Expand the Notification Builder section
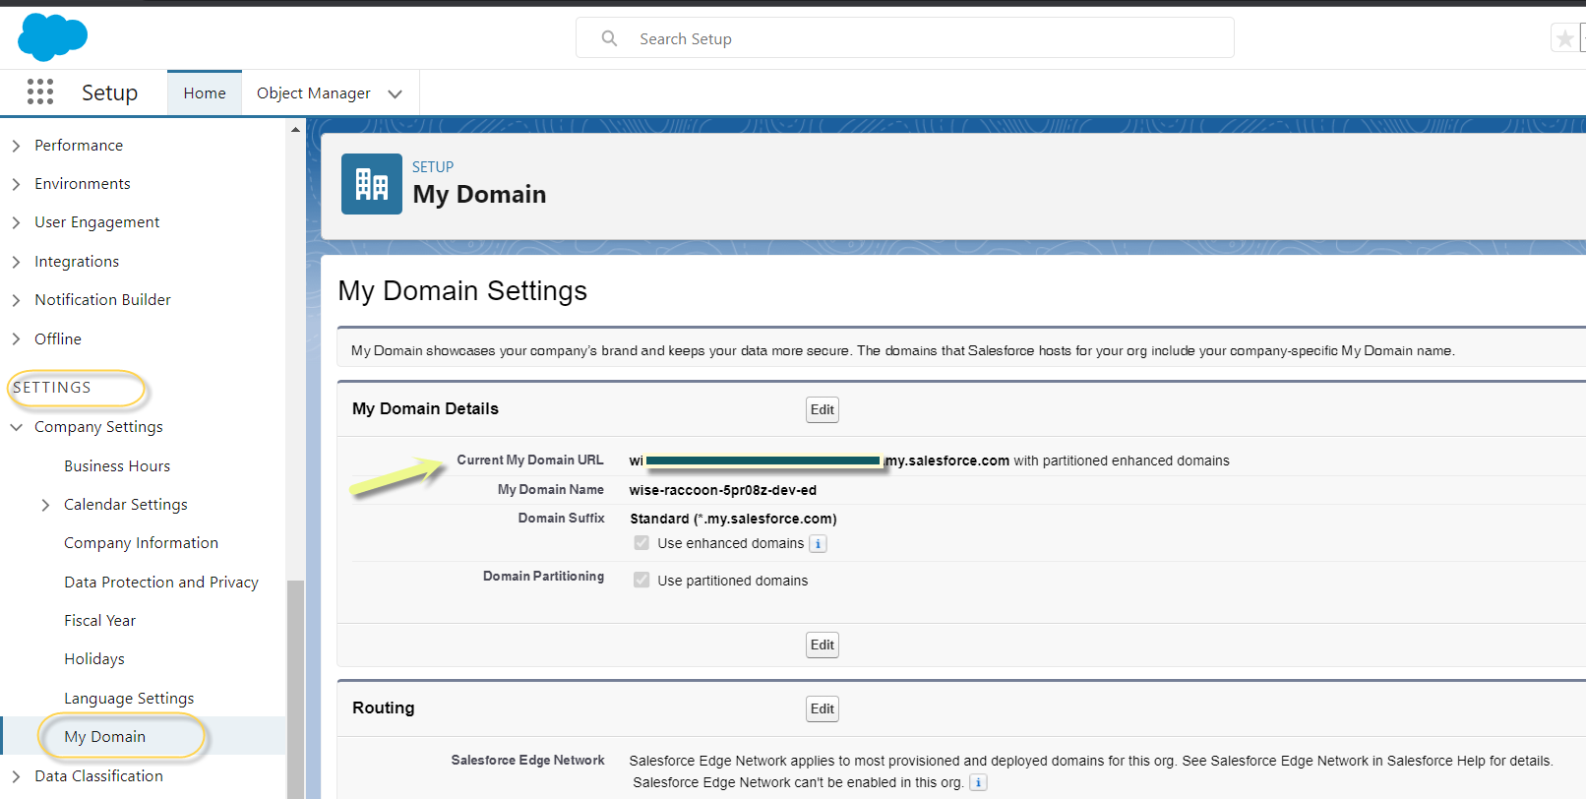1586x799 pixels. coord(16,300)
